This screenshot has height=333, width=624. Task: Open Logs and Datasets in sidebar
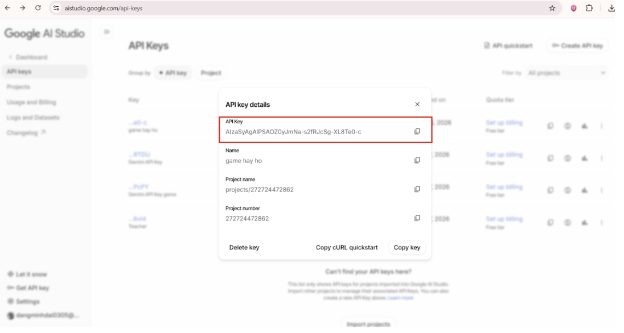click(33, 118)
